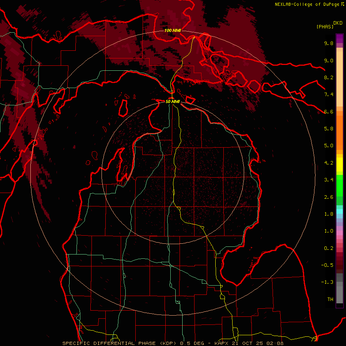
Task: Click the 5.0 value on the color scale
Action: pos(329,146)
